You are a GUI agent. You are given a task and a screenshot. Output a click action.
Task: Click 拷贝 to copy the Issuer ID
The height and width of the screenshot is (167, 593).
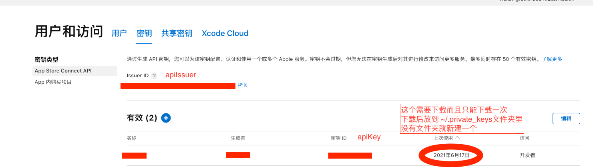click(243, 85)
